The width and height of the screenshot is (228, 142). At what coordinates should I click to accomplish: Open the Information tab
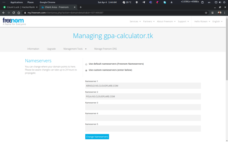tap(33, 49)
